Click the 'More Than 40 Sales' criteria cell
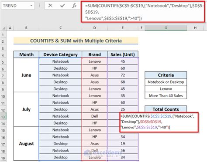 (x=166, y=96)
